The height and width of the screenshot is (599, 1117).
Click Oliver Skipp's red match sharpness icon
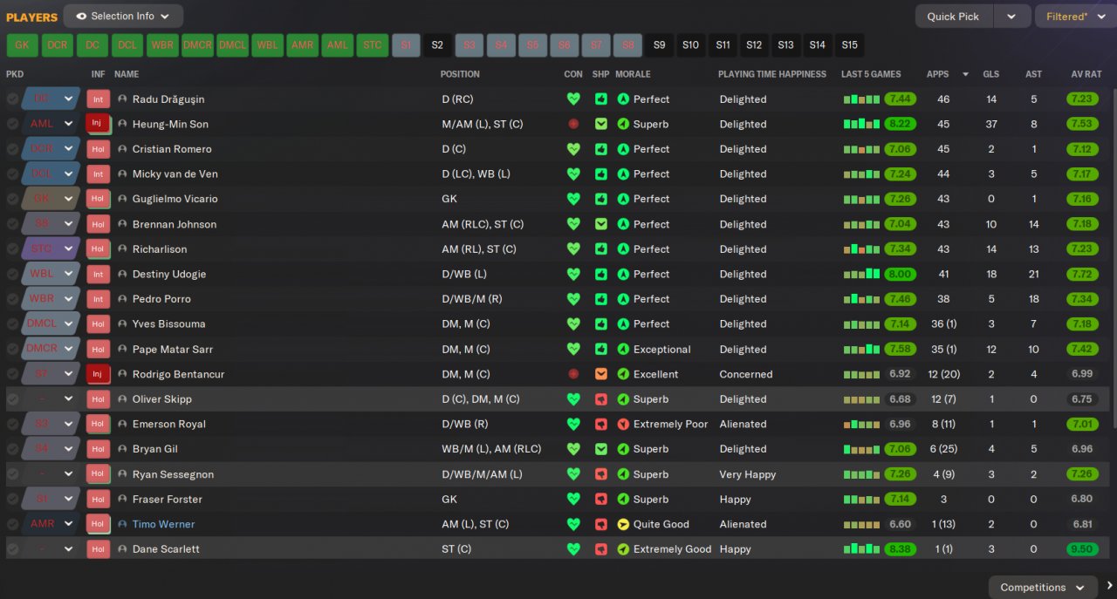tap(601, 399)
